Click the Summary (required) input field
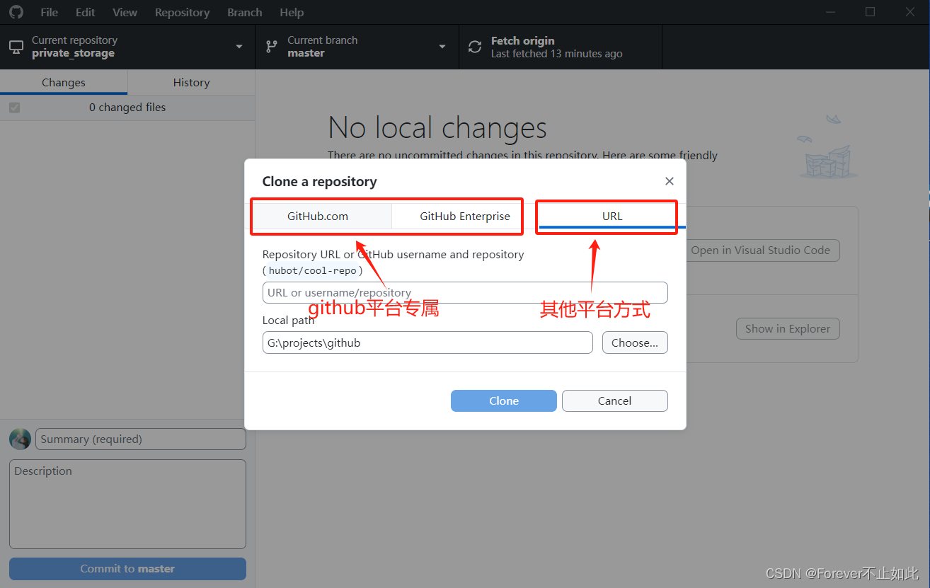 point(141,439)
